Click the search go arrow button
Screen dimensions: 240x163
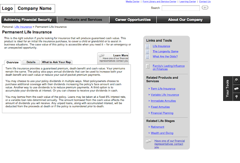tap(205, 7)
